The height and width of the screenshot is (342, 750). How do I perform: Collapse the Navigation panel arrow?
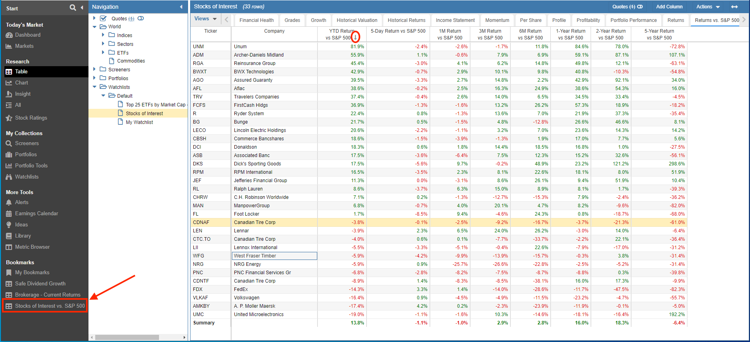point(181,7)
